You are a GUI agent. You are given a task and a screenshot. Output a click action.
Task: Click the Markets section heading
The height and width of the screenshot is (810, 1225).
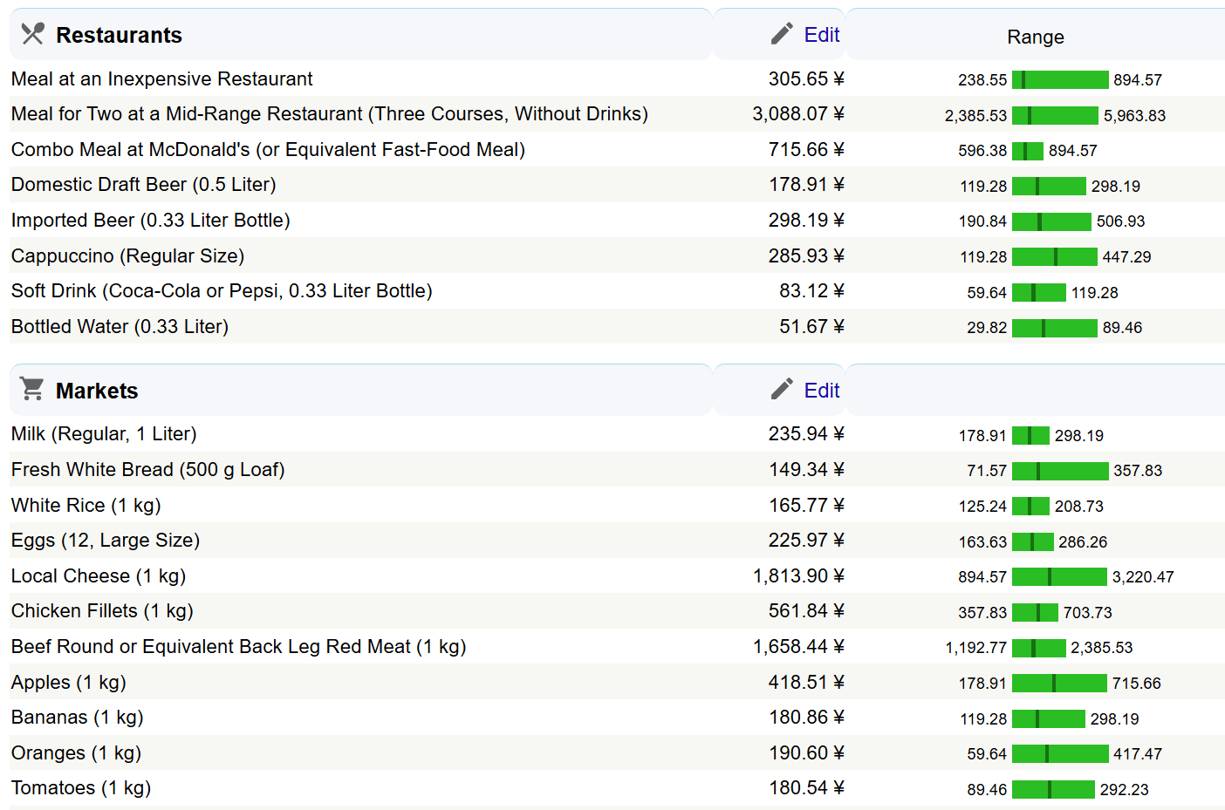pyautogui.click(x=97, y=391)
